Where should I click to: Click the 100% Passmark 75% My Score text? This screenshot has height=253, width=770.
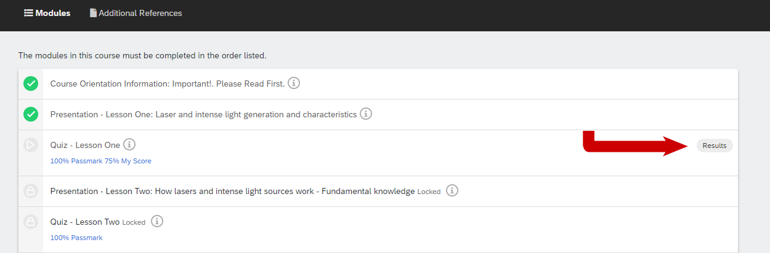pos(101,161)
